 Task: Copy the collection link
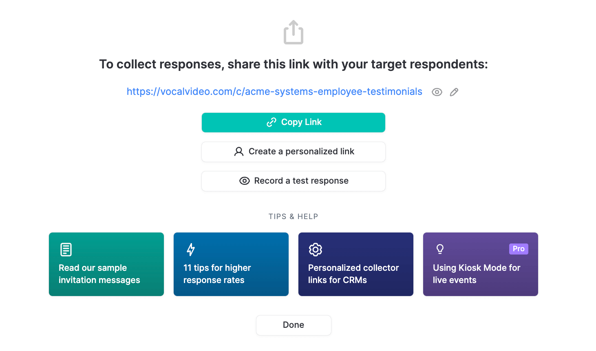(x=293, y=122)
